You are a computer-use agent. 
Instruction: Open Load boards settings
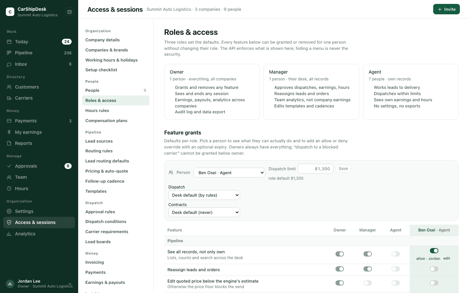coord(116,242)
